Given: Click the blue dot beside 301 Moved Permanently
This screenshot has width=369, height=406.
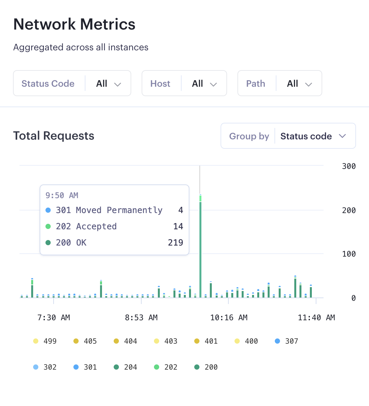Looking at the screenshot, I should 48,210.
